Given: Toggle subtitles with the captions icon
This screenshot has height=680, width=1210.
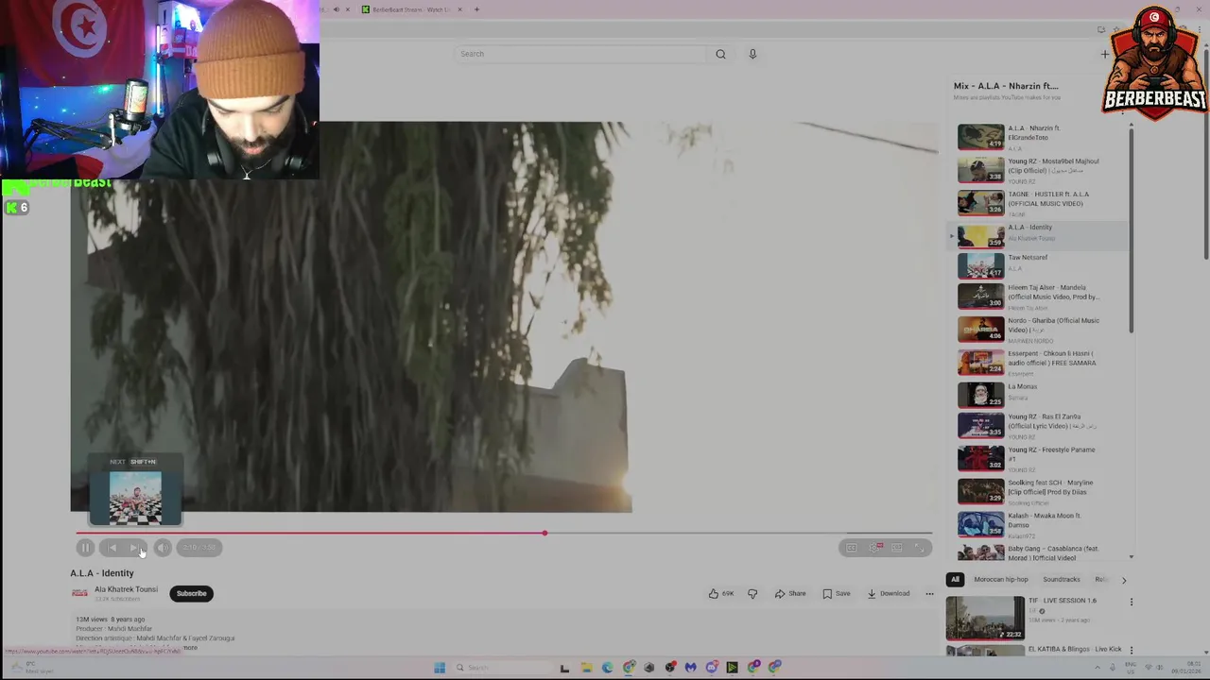Looking at the screenshot, I should (x=852, y=548).
